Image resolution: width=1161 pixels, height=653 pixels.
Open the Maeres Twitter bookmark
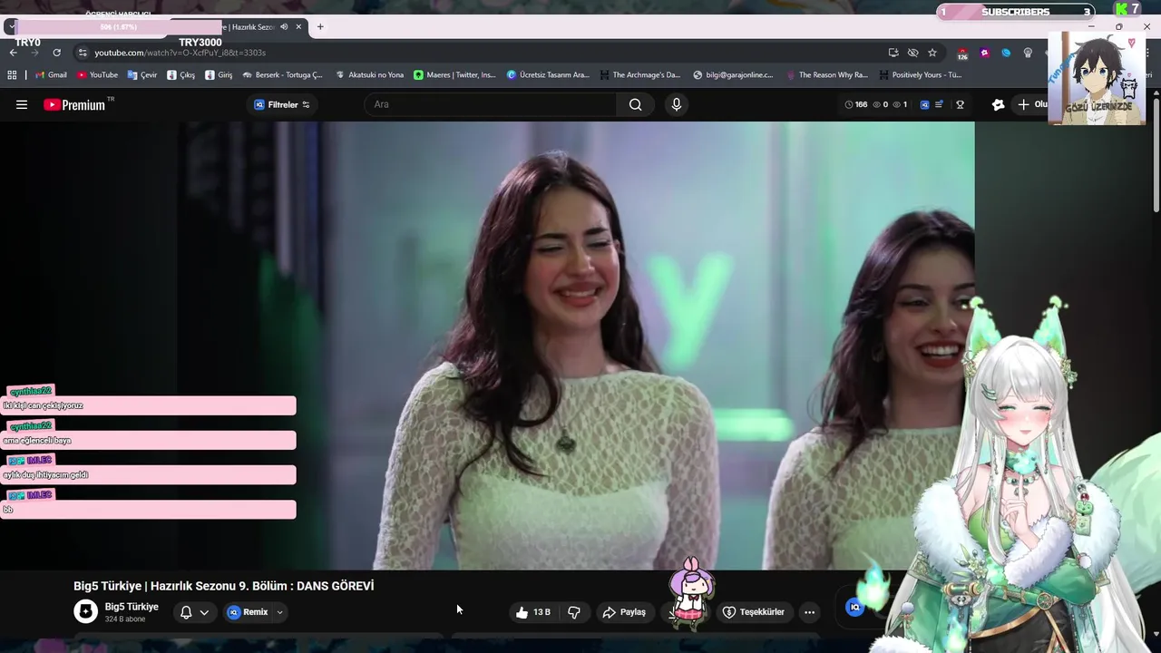(x=454, y=75)
